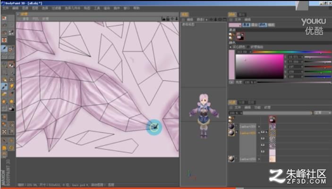The width and height of the screenshot is (332, 189).
Task: Click the rotate icon in 3D view header
Action: click(220, 19)
